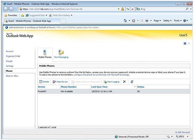Open the zoom level dropdown arrow
Image resolution: width=194 pixels, height=140 pixels.
(x=188, y=137)
